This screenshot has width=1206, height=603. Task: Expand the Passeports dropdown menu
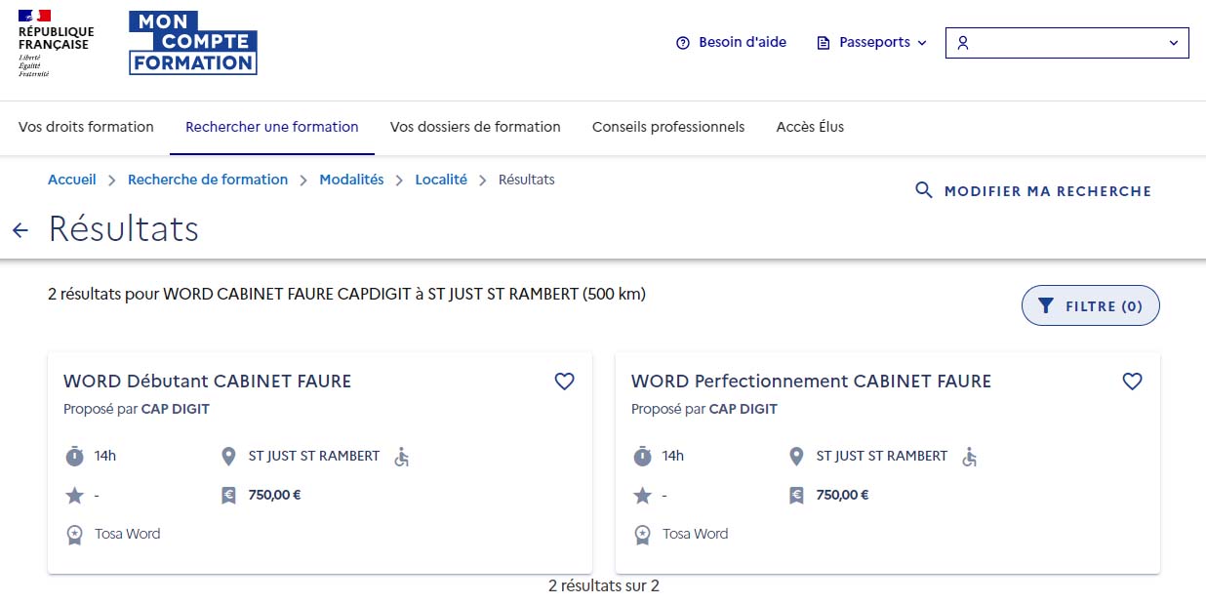872,43
